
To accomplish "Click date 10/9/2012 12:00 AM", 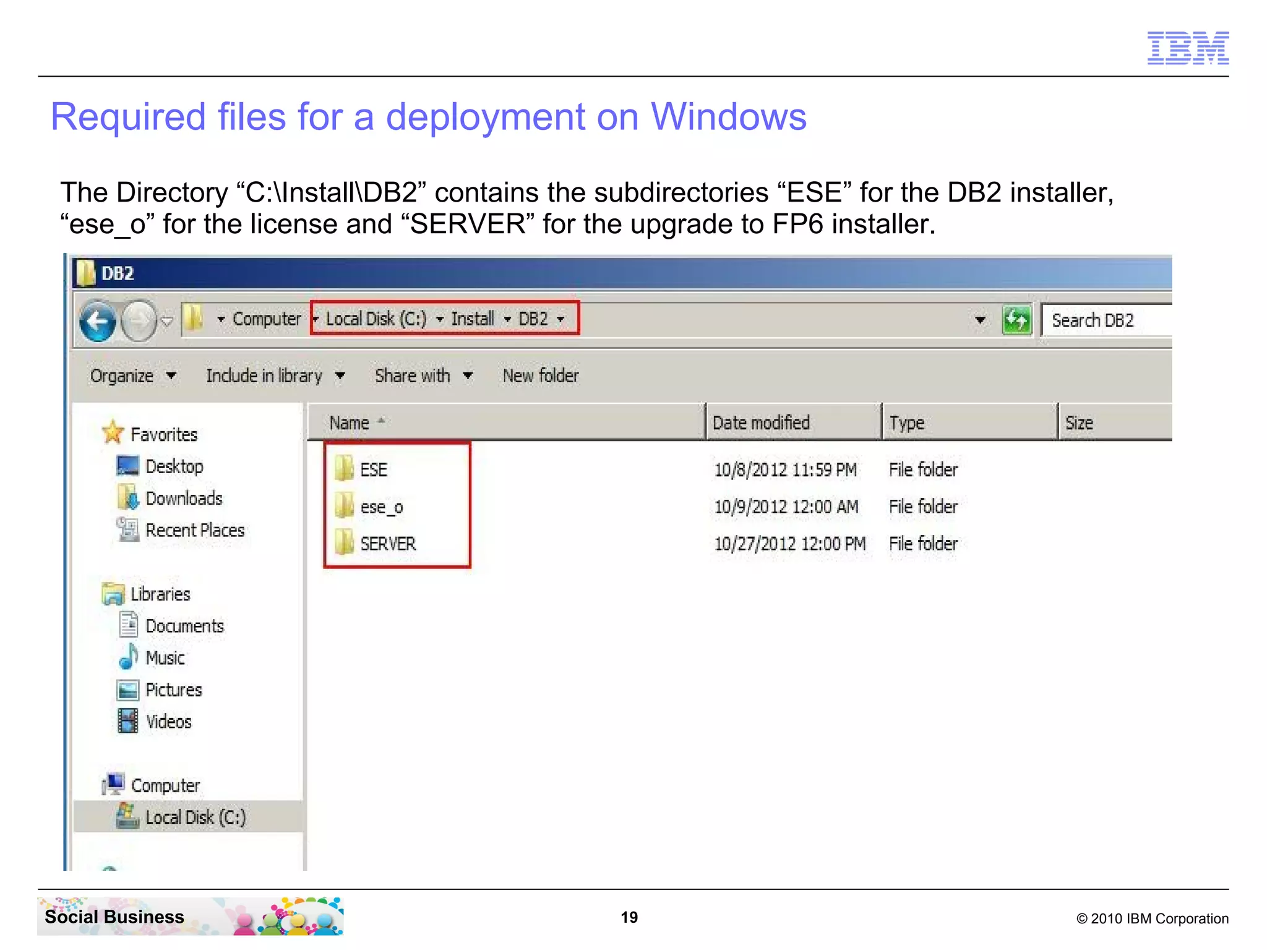I will [x=786, y=507].
